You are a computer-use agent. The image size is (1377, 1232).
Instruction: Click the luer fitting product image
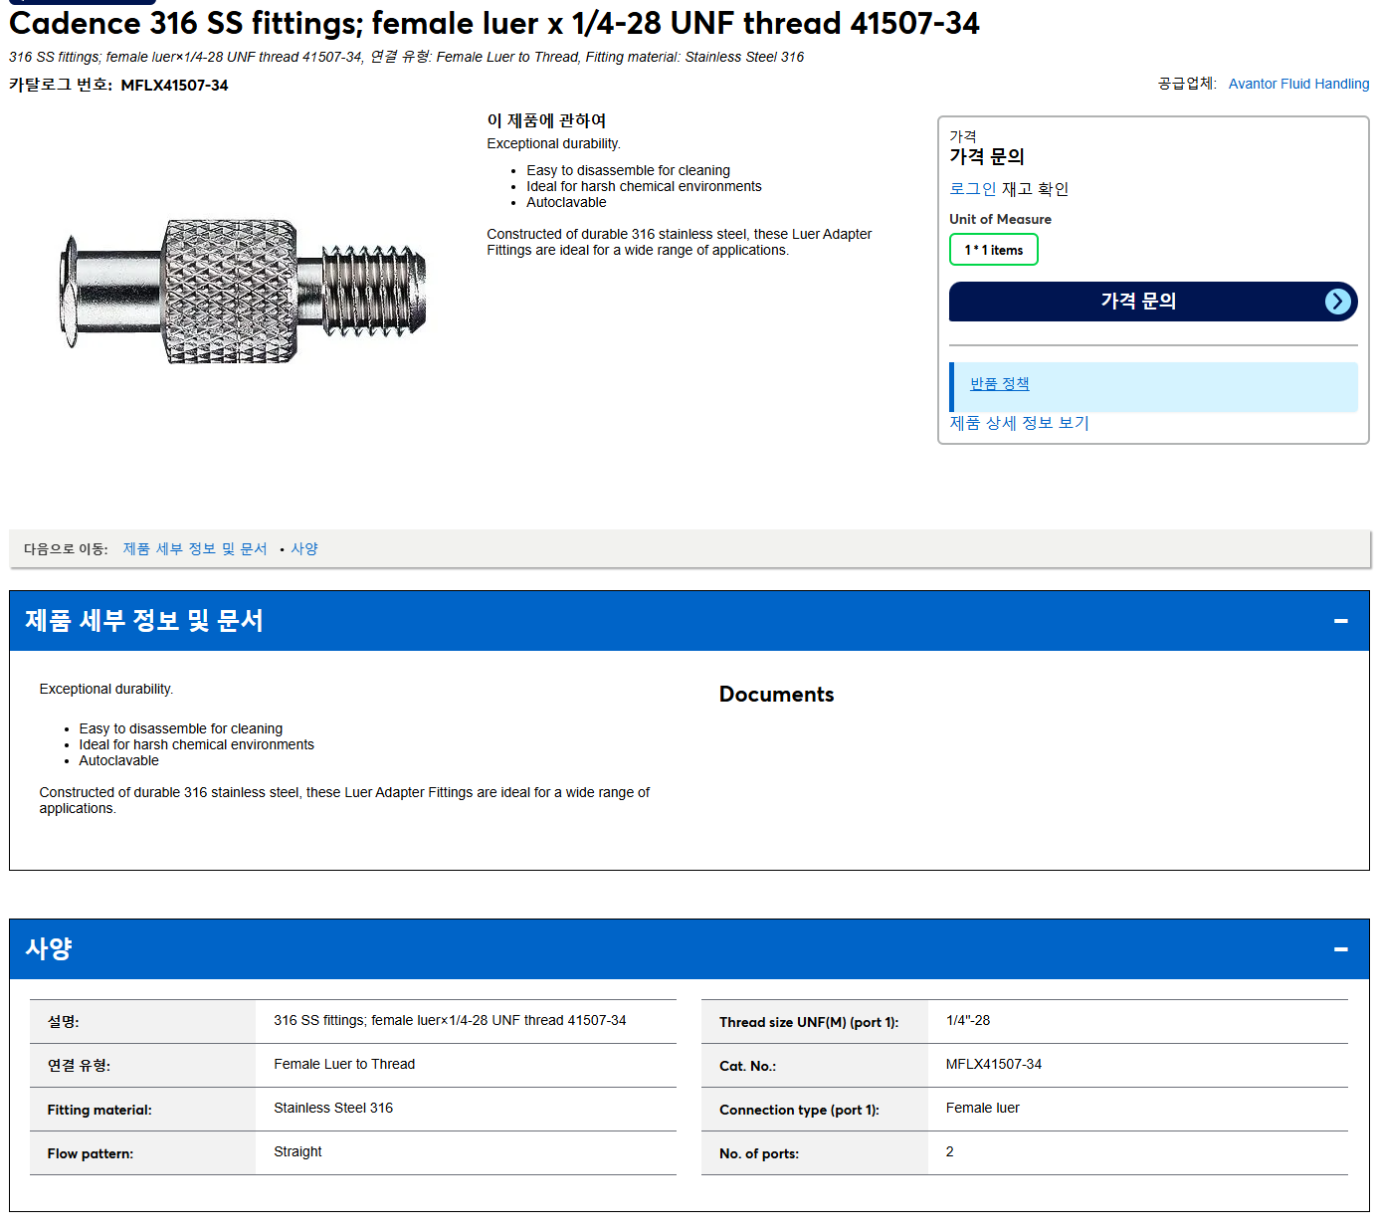point(243,291)
